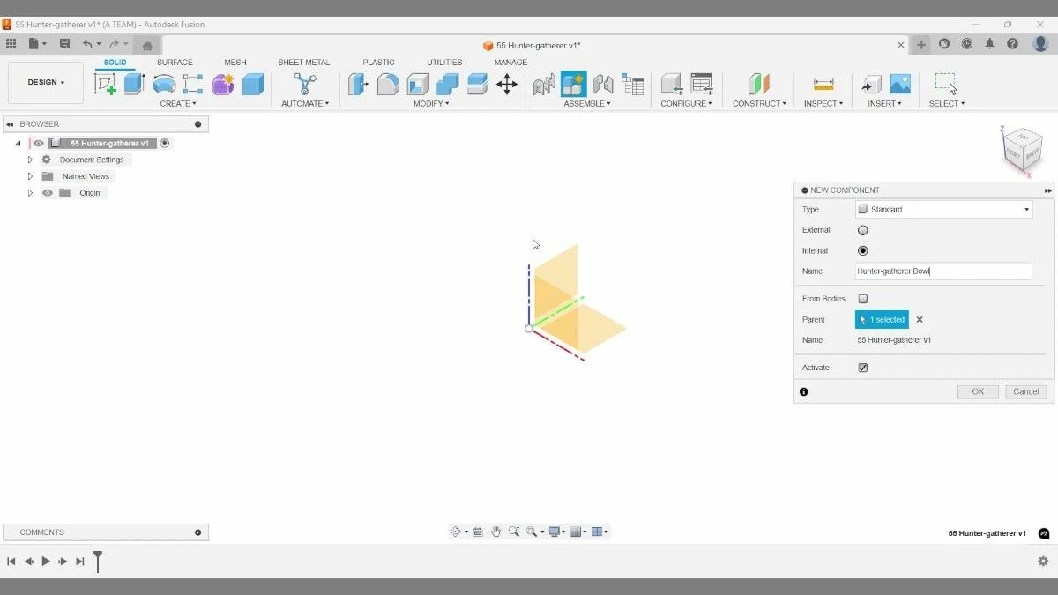Image resolution: width=1058 pixels, height=595 pixels.
Task: Open the Automate generative design tool
Action: pos(304,84)
